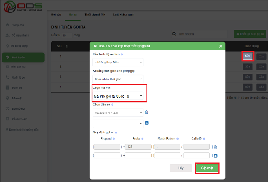The height and width of the screenshot is (182, 268).
Task: Click the ODS logo
Action: tap(23, 7)
